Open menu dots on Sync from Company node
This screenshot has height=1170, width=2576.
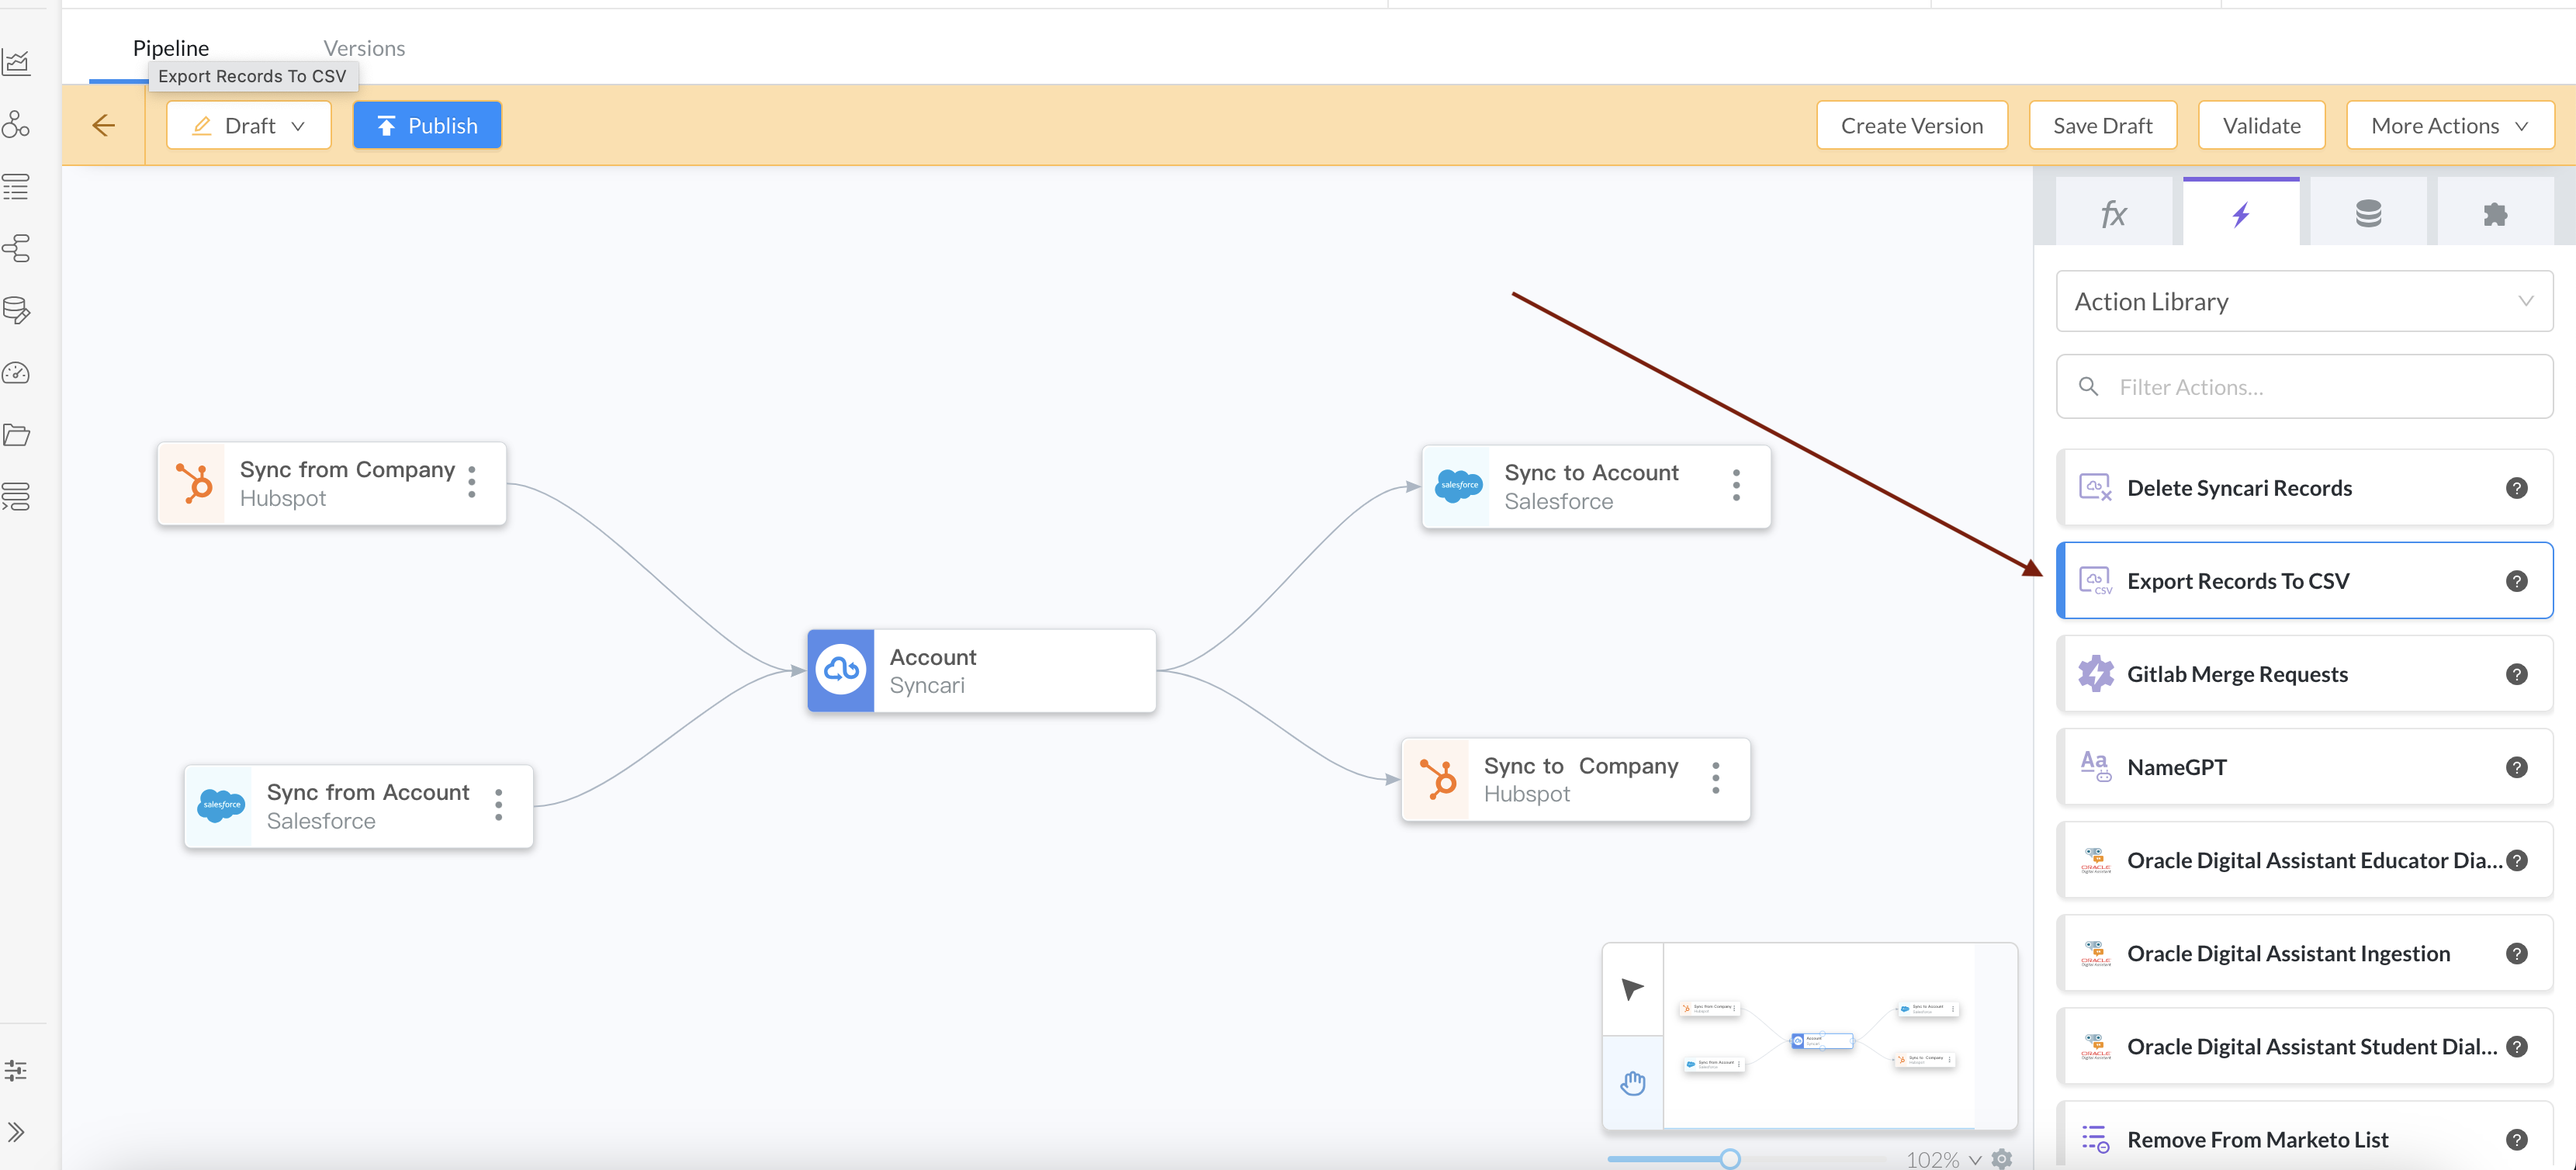click(472, 482)
